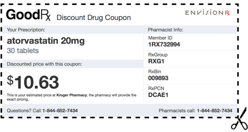Click the scissors cut icon
The height and width of the screenshot is (132, 248).
(239, 119)
